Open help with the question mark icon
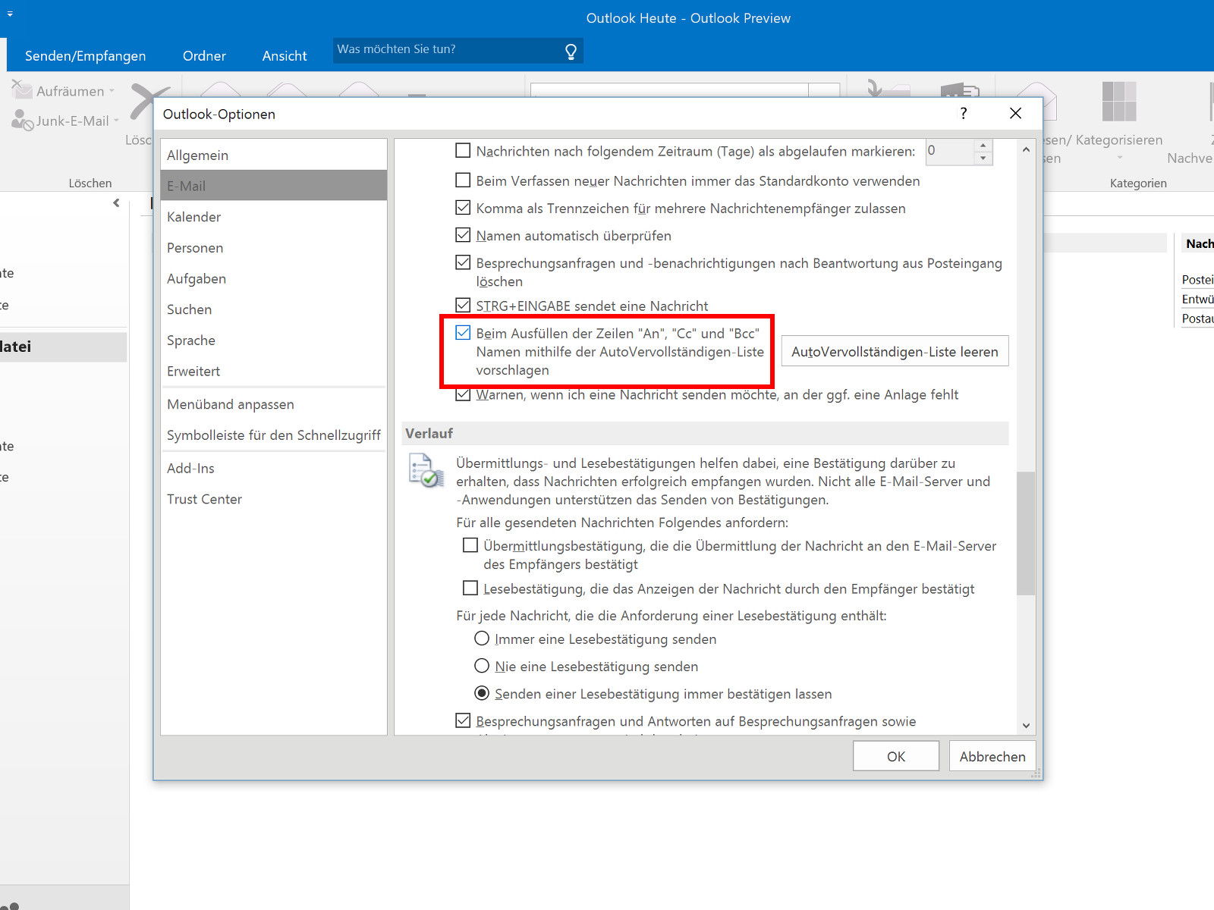The height and width of the screenshot is (910, 1214). [x=964, y=114]
